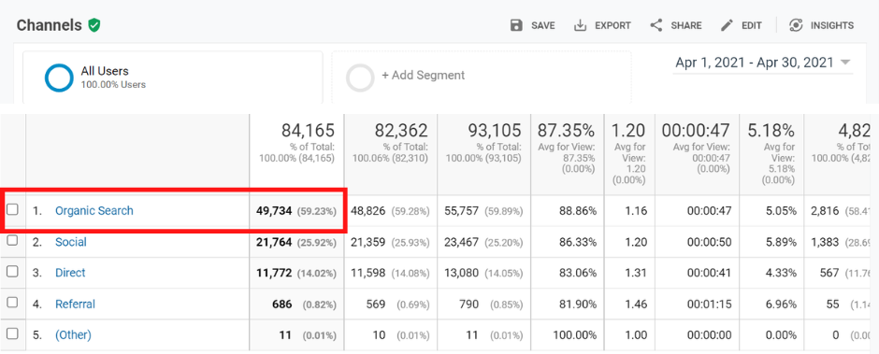This screenshot has width=879, height=354.
Task: Click the Channels report title
Action: tap(50, 25)
